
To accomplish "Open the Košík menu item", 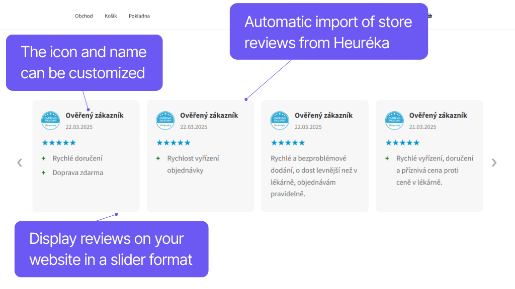I will tap(111, 16).
